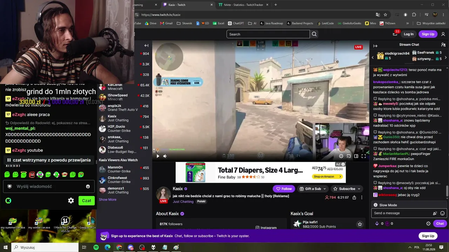Cast the stream using the cast icon

pos(349,156)
